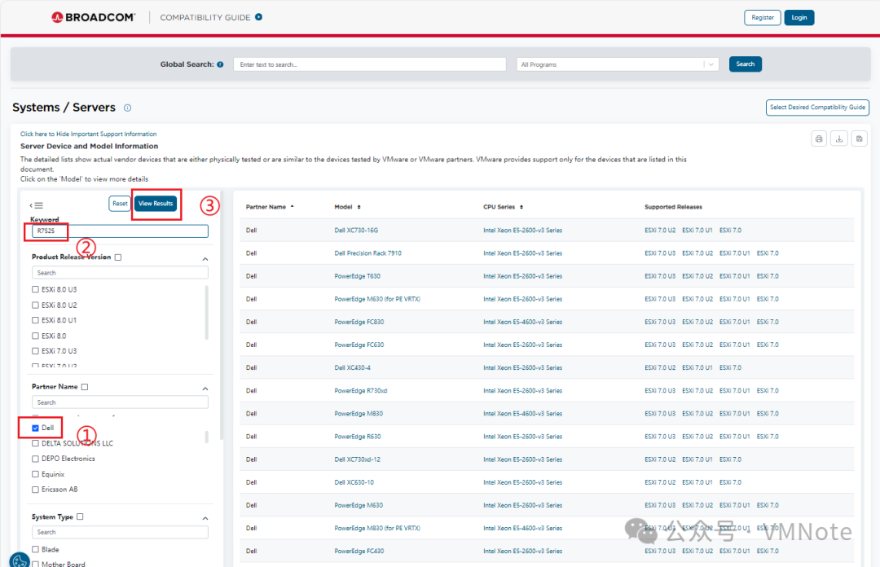This screenshot has height=567, width=880.
Task: Open PowerEdge M630 (for PE VRTX) model
Action: (377, 299)
